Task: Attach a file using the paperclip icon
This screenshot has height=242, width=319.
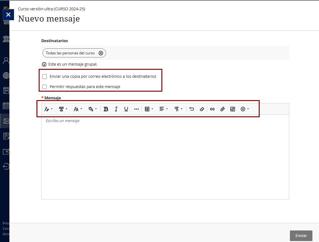Action: [x=222, y=109]
